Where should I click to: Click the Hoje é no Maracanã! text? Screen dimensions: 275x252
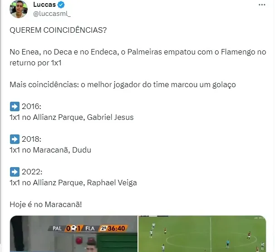45,204
